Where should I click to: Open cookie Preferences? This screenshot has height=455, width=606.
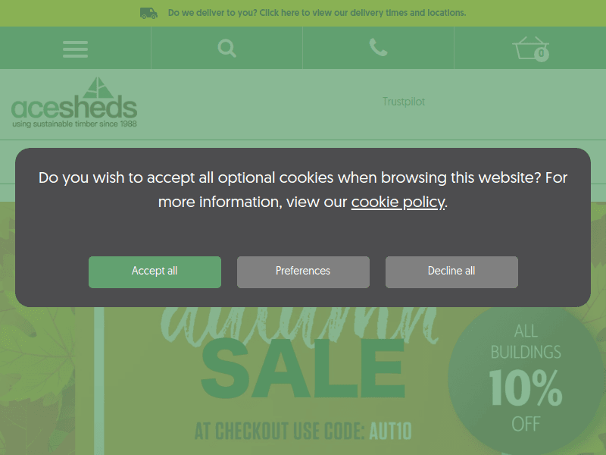(x=303, y=272)
